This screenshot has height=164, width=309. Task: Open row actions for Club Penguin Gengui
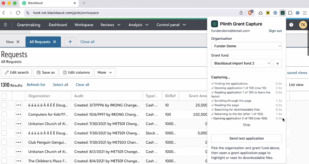pyautogui.click(x=19, y=142)
